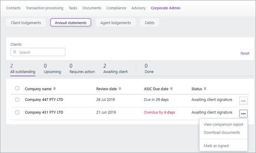Open the actions menu for Company 447

(x=243, y=101)
